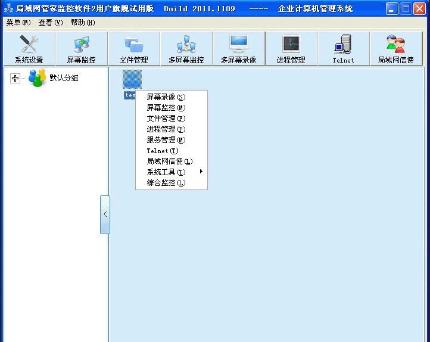This screenshot has height=342, width=430.
Task: Choose Telnet(T) from context menu
Action: click(x=172, y=151)
